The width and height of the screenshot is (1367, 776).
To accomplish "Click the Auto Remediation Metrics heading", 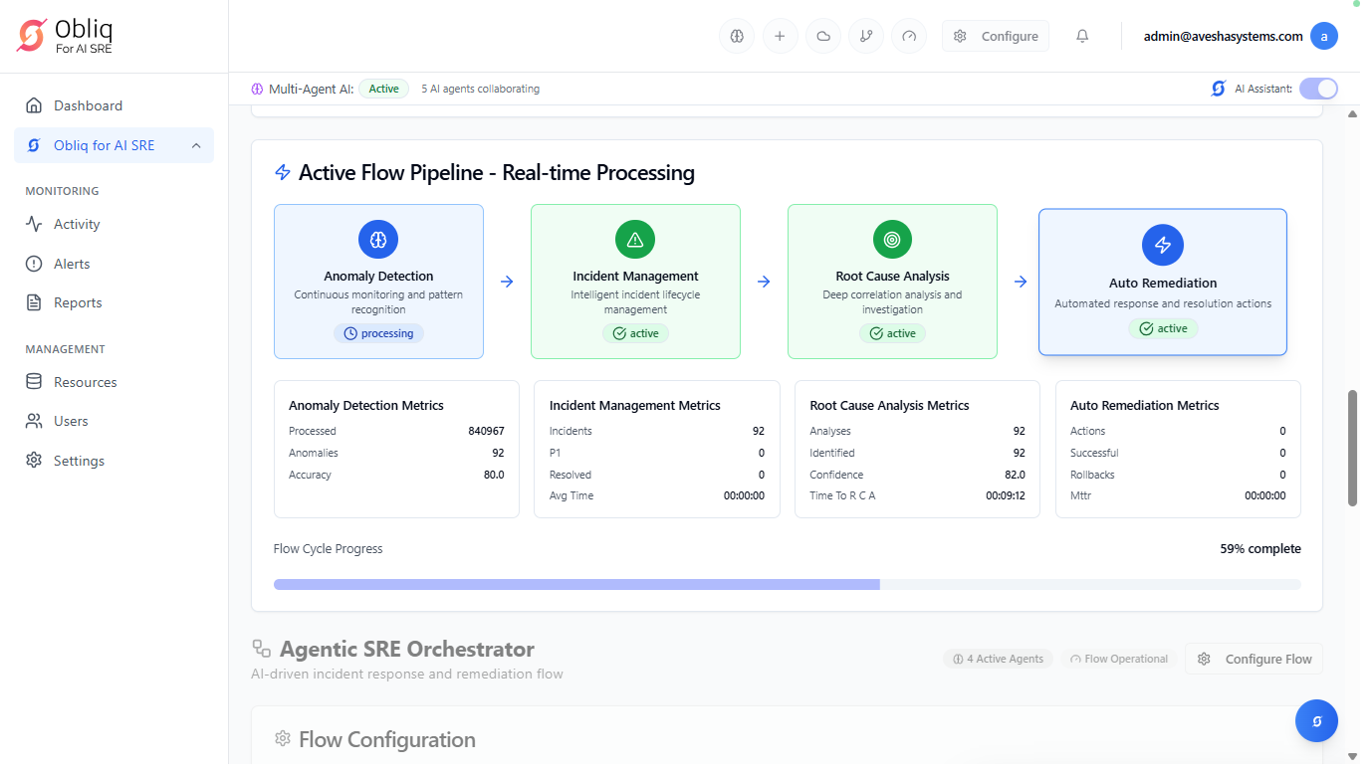I will [x=1145, y=405].
